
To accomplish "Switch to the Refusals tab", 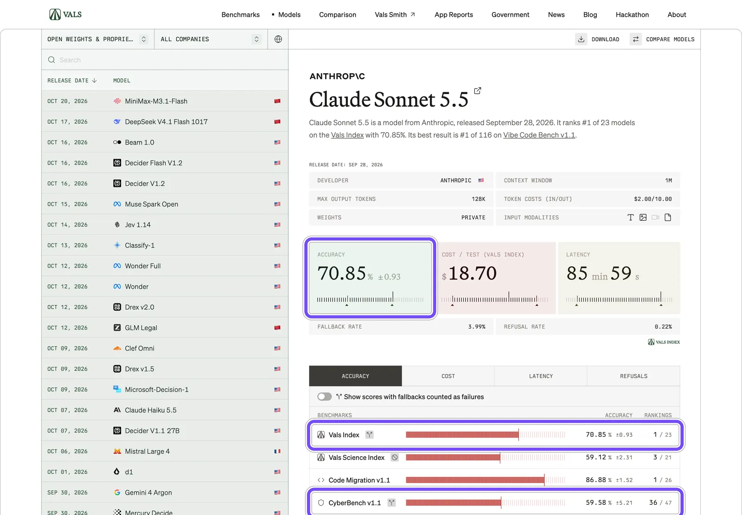I will pyautogui.click(x=633, y=376).
